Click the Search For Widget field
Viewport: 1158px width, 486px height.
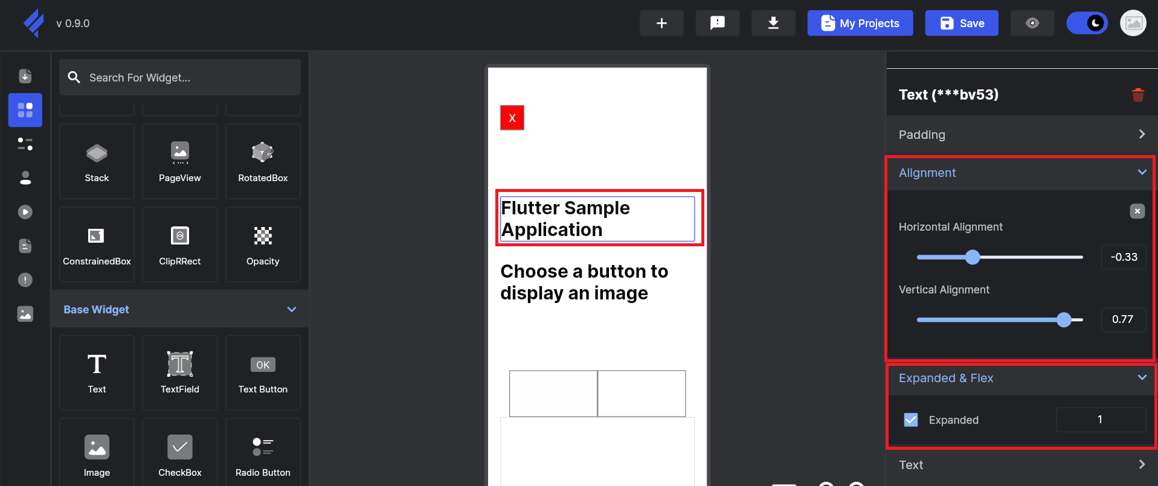click(180, 77)
